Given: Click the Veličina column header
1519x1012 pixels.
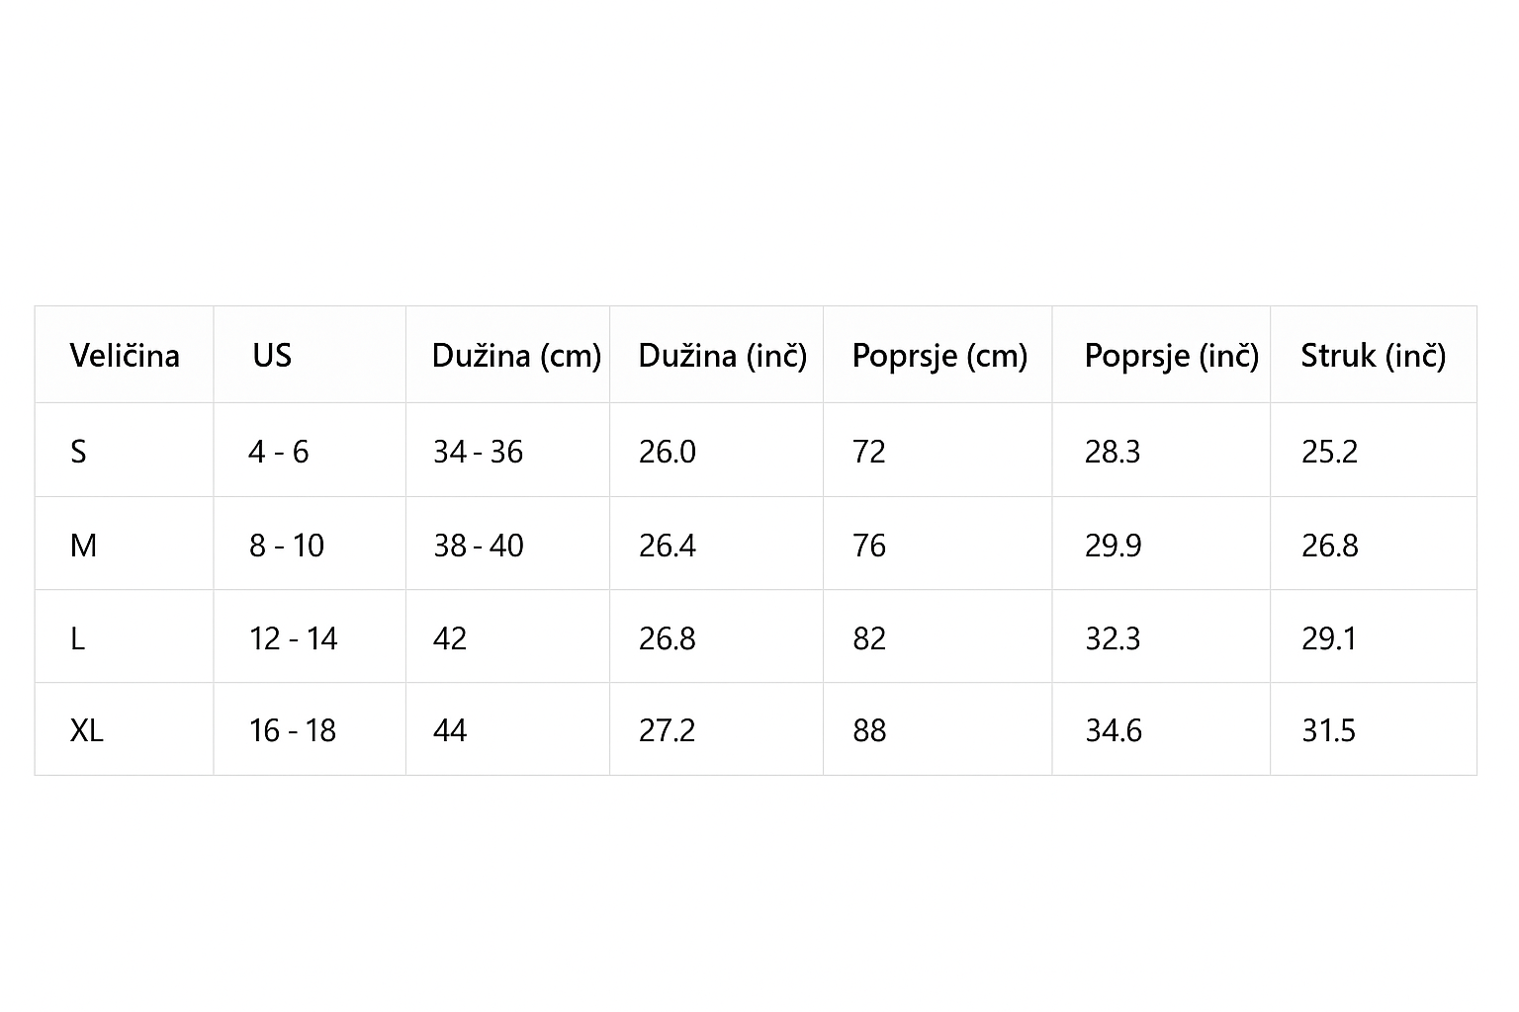Looking at the screenshot, I should [125, 356].
